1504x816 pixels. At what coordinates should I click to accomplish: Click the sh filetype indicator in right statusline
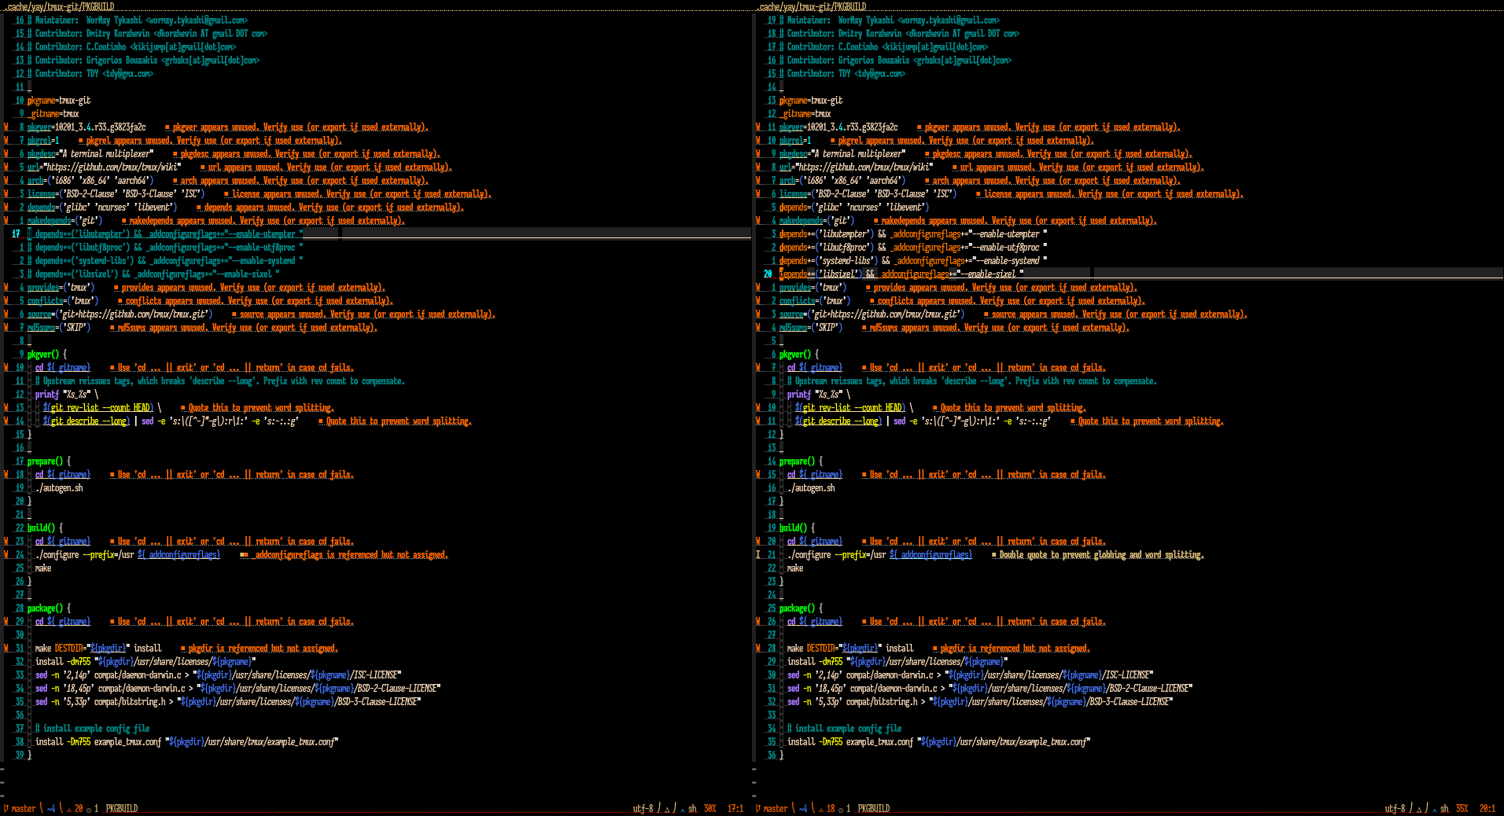(x=1444, y=808)
